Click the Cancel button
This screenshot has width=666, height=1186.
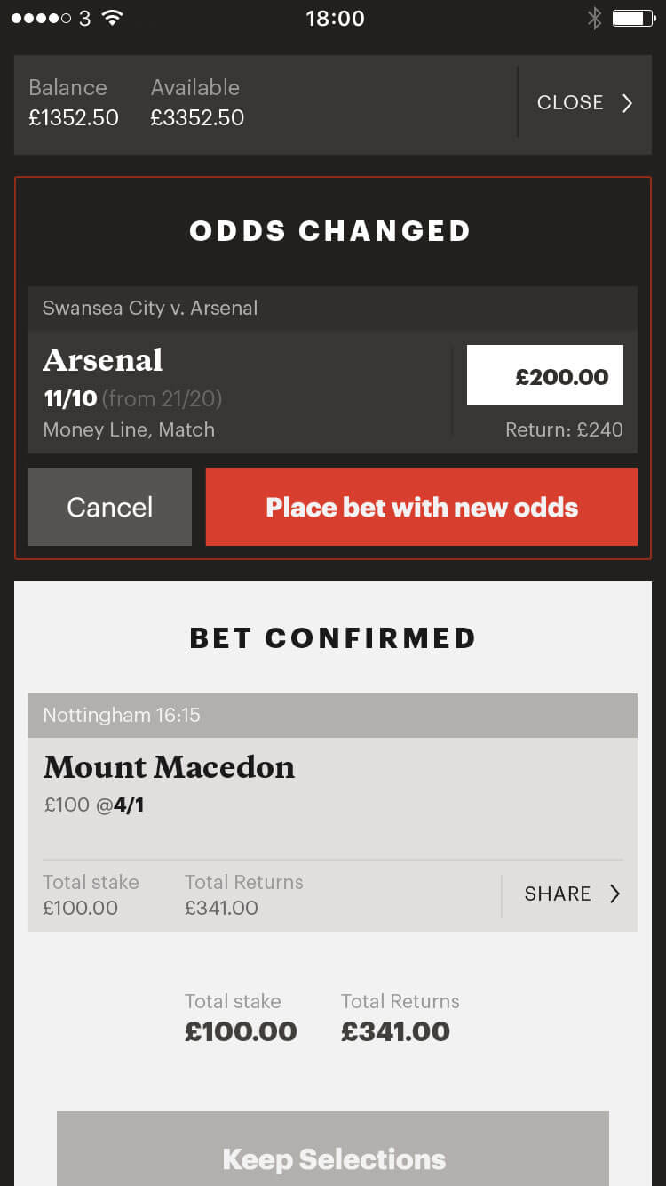tap(110, 507)
